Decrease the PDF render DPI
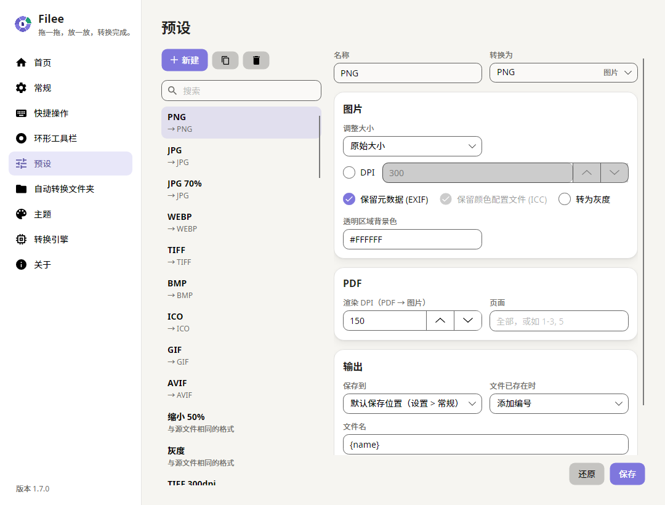This screenshot has height=505, width=665. (468, 321)
